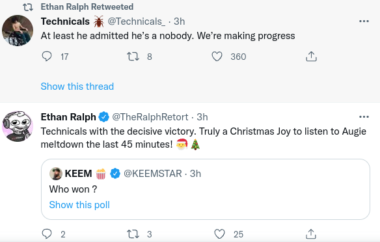Retweet the Technicals tweet
Screen dimensions: 380x242
point(133,57)
